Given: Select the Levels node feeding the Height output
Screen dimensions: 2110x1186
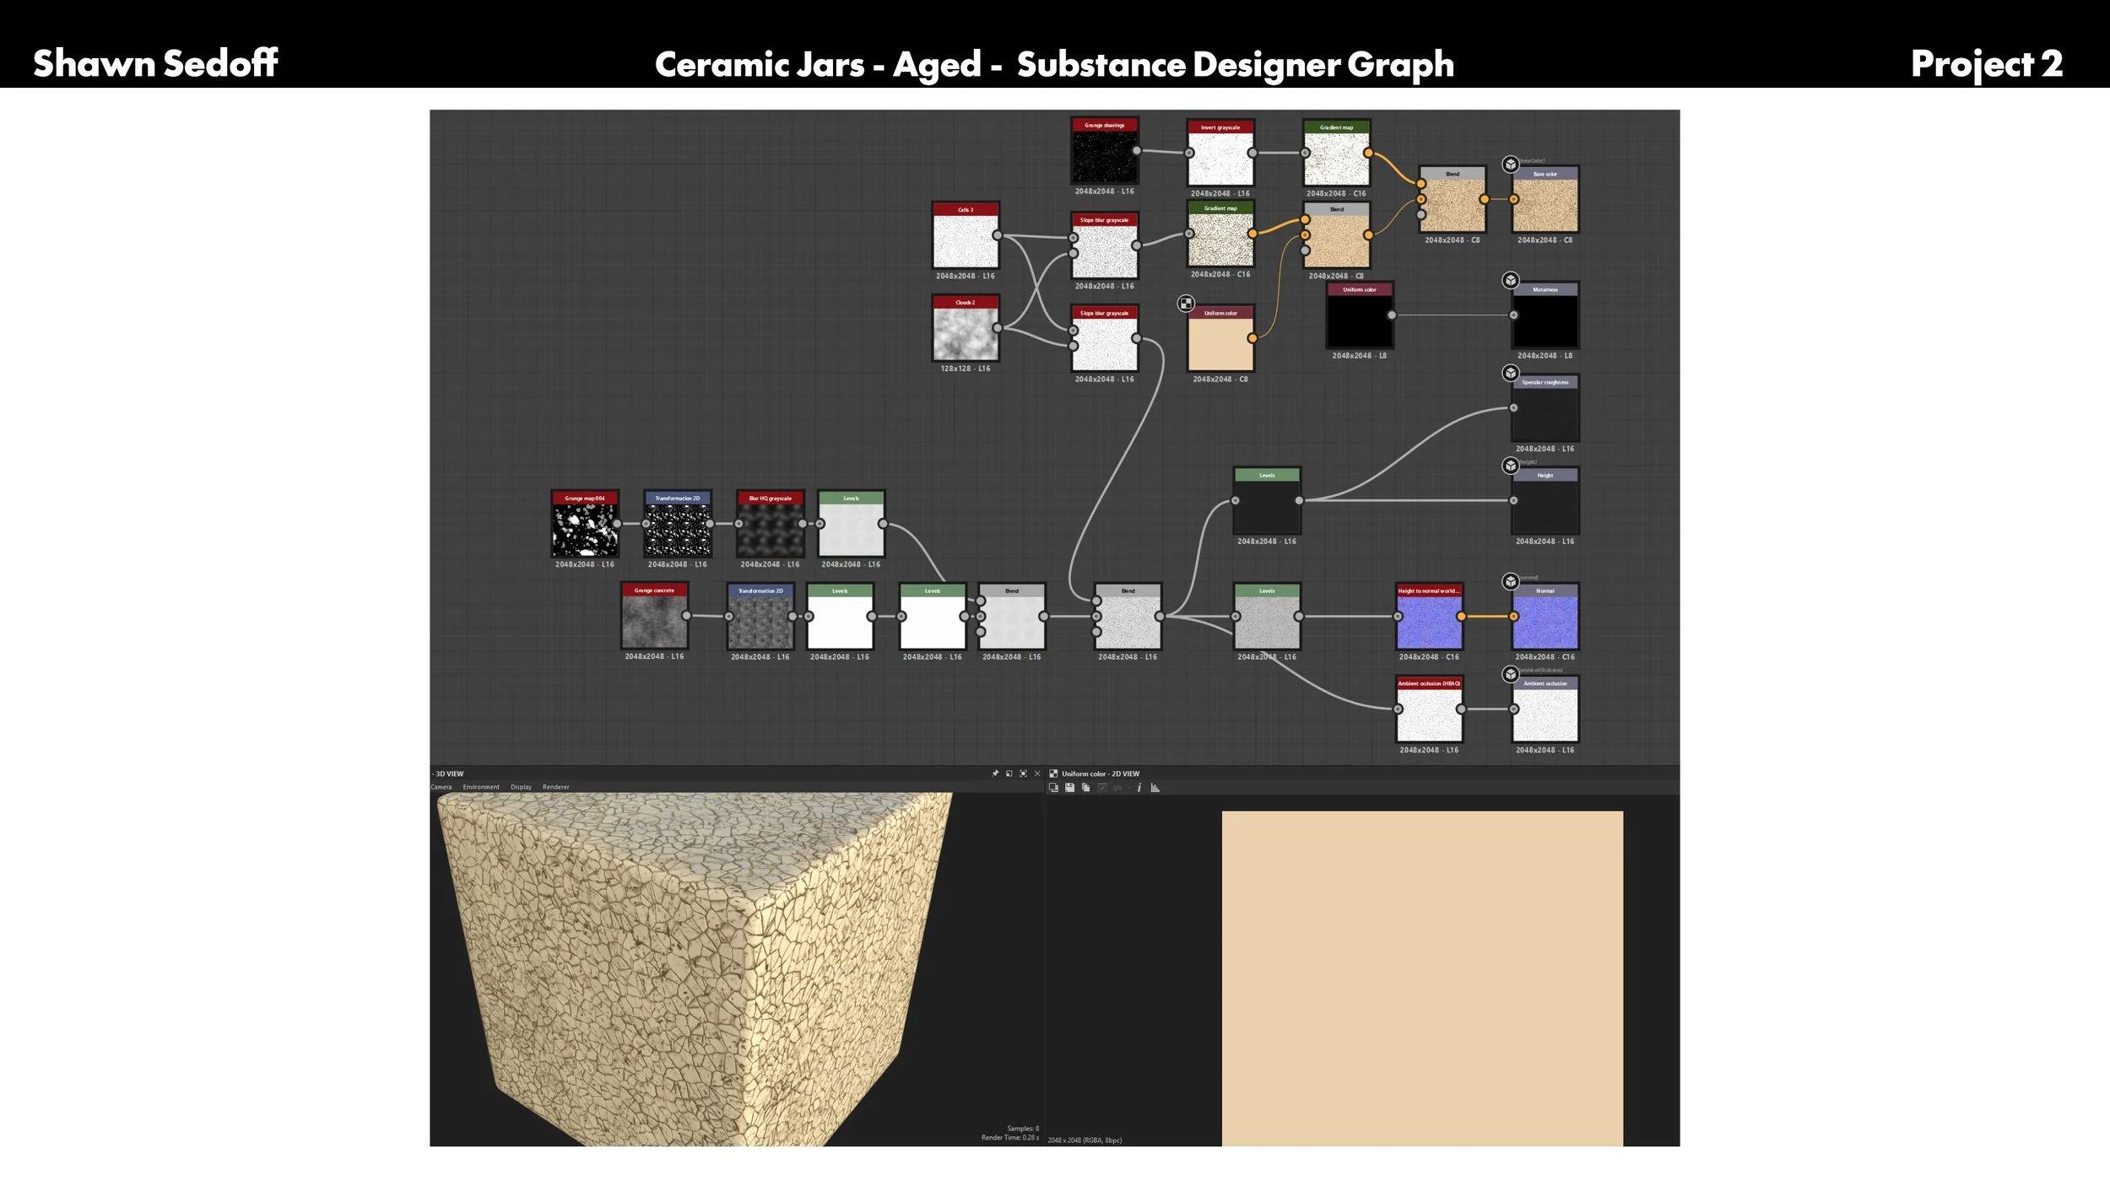Looking at the screenshot, I should pyautogui.click(x=1267, y=500).
